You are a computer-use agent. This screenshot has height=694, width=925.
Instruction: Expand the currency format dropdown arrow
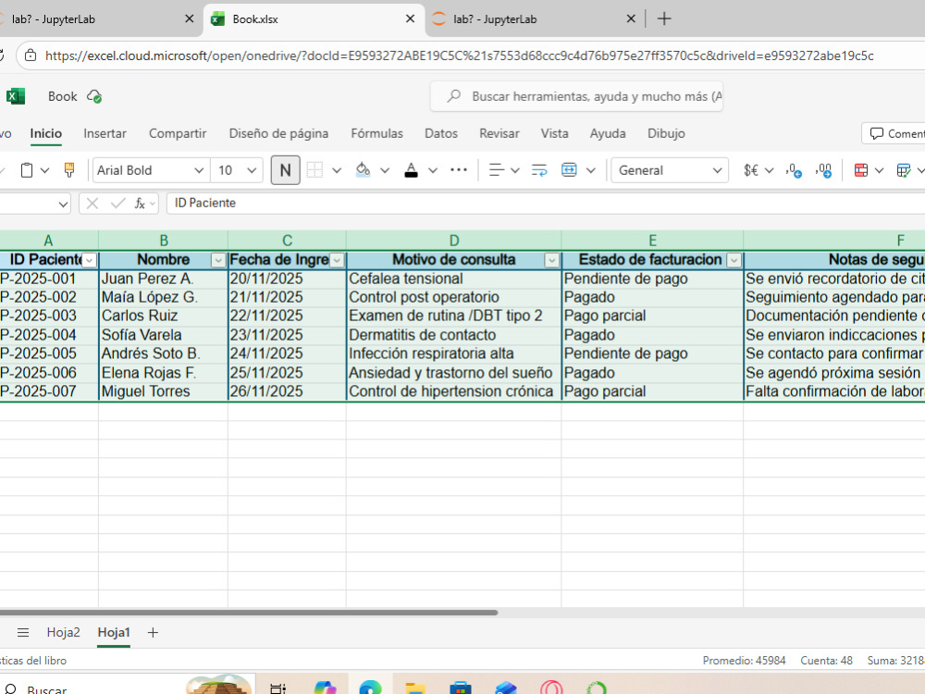(x=769, y=170)
